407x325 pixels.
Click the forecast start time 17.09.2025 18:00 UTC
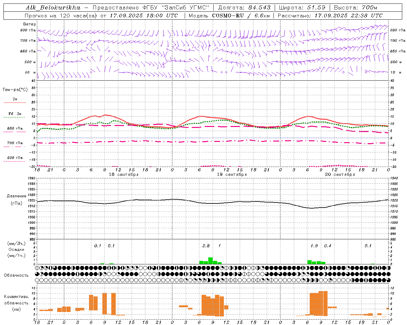[144, 15]
